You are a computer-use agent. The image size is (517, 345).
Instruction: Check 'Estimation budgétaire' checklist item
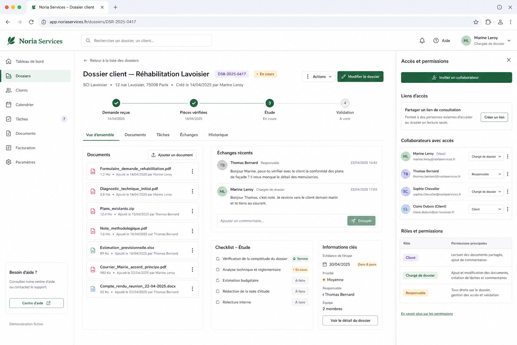[218, 280]
